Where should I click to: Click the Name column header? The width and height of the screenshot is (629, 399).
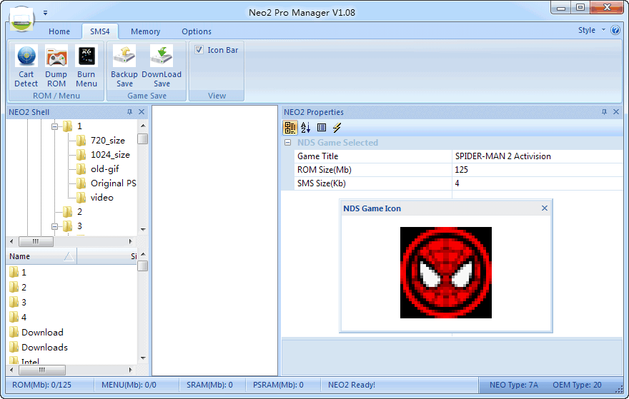coord(36,256)
